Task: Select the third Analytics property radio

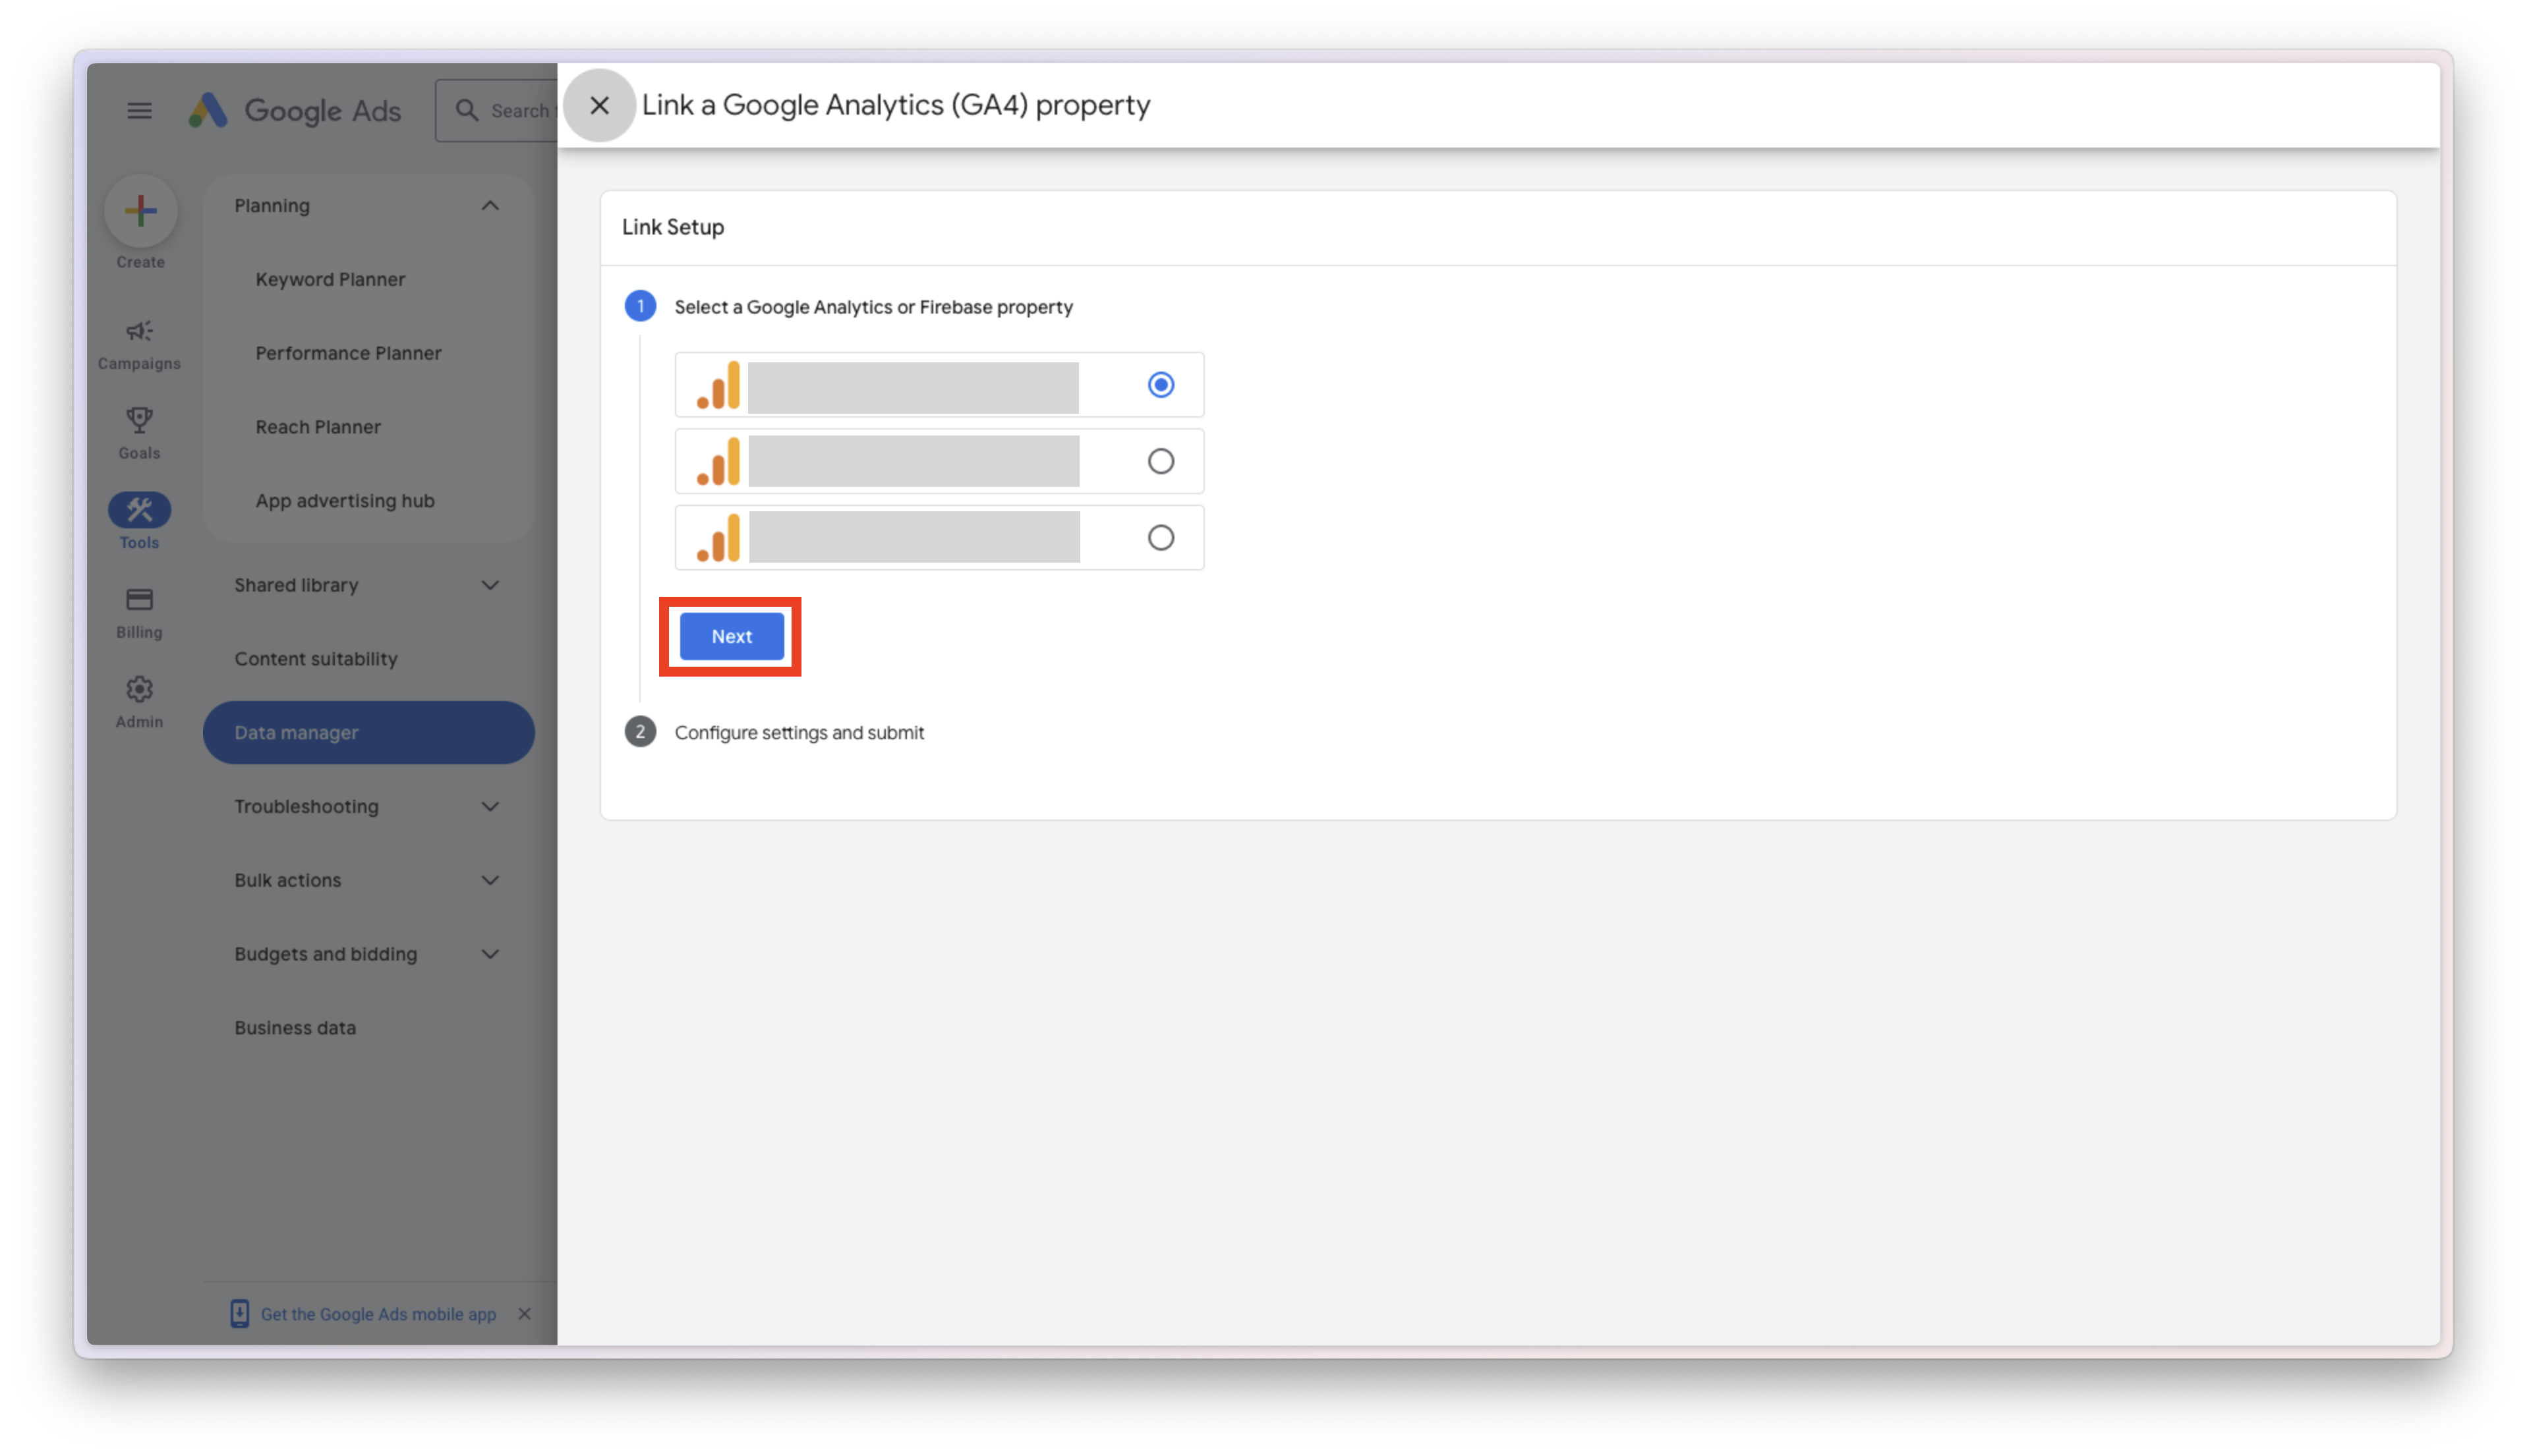Action: 1161,538
